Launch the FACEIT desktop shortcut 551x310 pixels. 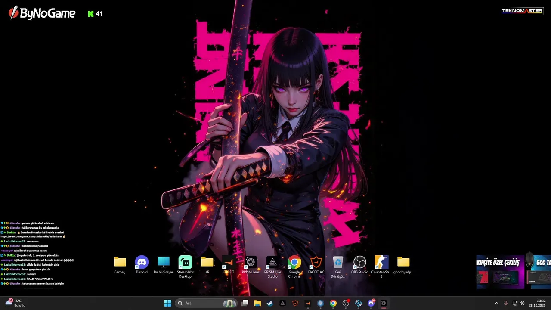[x=229, y=265]
